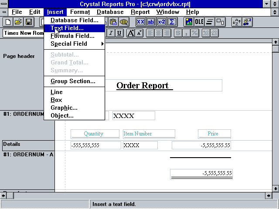Click the decrease decimals icon
Screen dimensions: 279x209
click(214, 33)
